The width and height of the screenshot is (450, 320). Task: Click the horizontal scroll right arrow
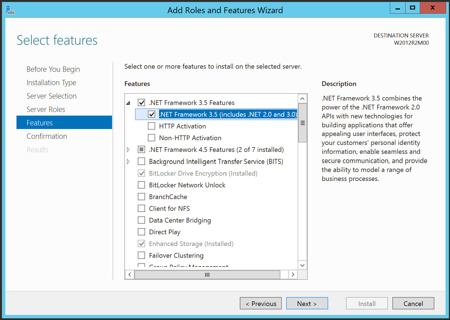(293, 274)
